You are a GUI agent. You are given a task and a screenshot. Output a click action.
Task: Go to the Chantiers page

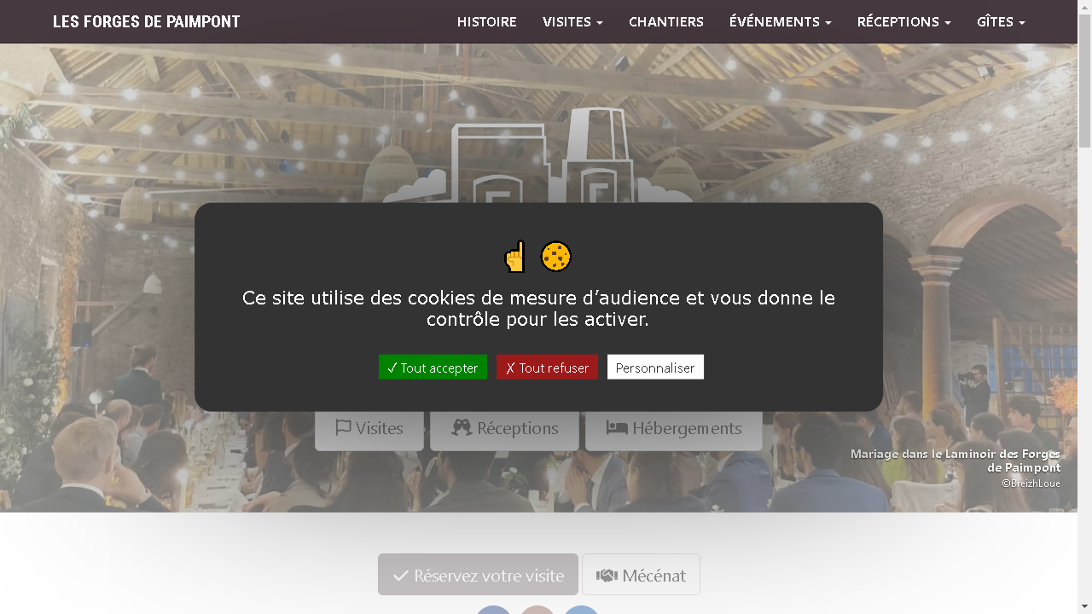click(666, 21)
